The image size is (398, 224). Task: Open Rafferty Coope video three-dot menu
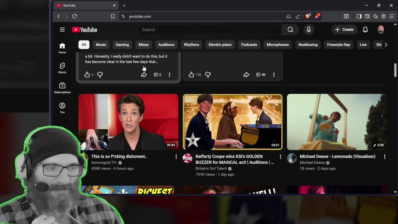coord(280,157)
